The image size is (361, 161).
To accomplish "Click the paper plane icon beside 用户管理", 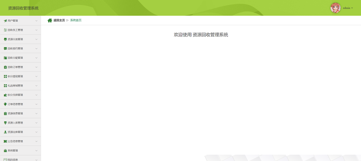I will [x=5, y=21].
